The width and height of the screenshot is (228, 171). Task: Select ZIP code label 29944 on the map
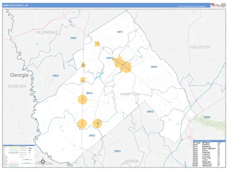pyautogui.click(x=154, y=67)
